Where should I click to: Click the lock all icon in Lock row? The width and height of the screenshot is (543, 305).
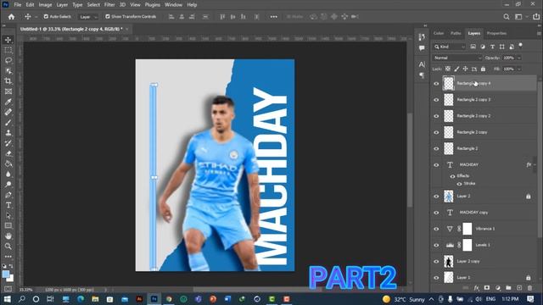point(483,69)
